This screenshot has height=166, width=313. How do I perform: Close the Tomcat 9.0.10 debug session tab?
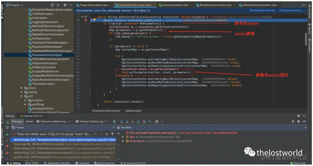[44, 116]
